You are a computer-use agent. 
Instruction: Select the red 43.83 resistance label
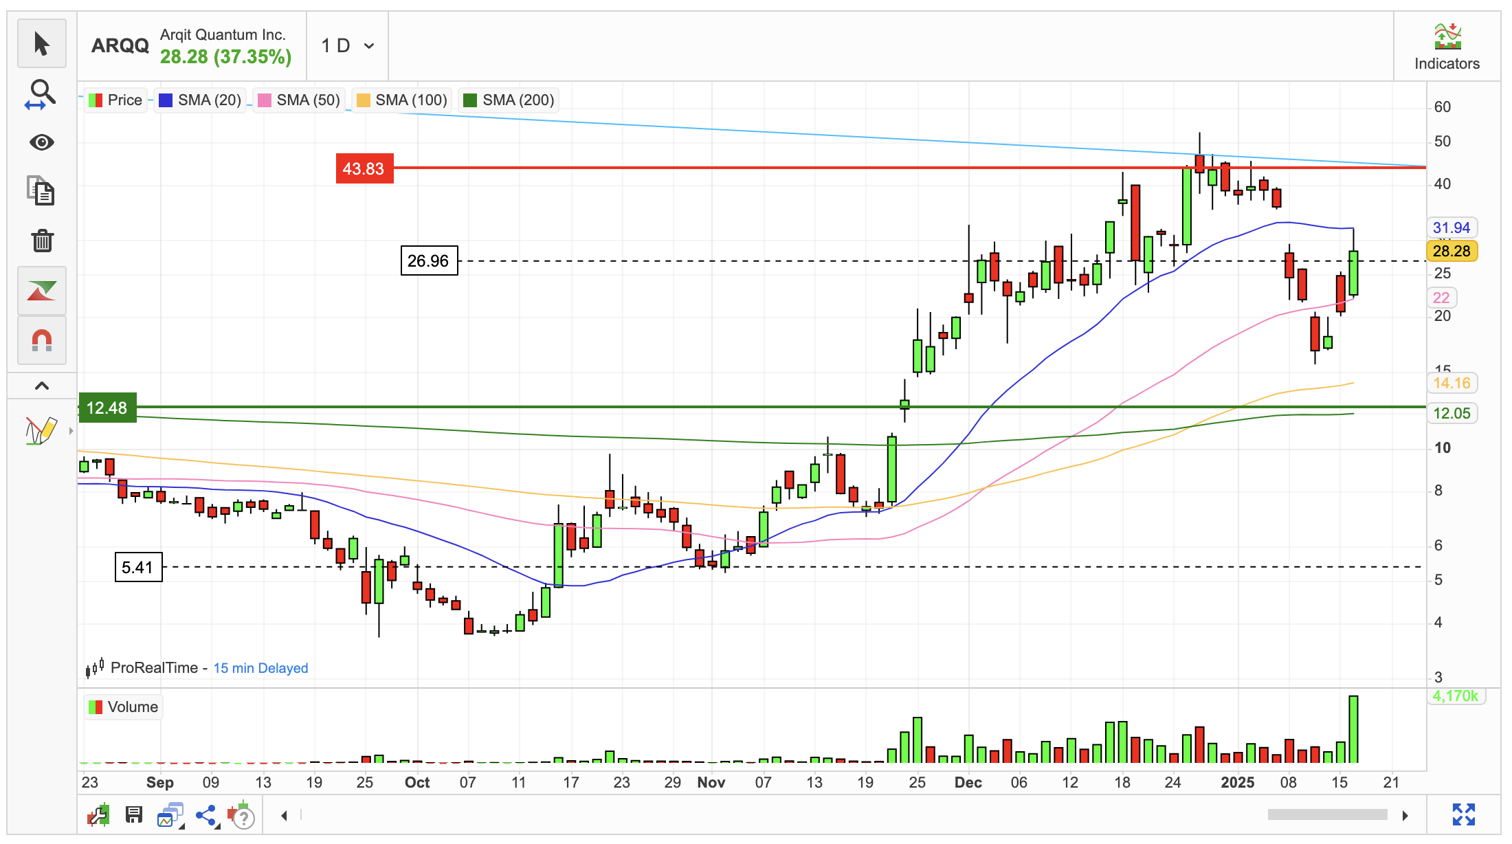point(364,168)
